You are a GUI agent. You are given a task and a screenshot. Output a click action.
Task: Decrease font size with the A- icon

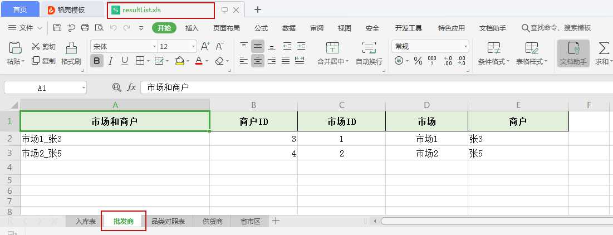(x=219, y=47)
